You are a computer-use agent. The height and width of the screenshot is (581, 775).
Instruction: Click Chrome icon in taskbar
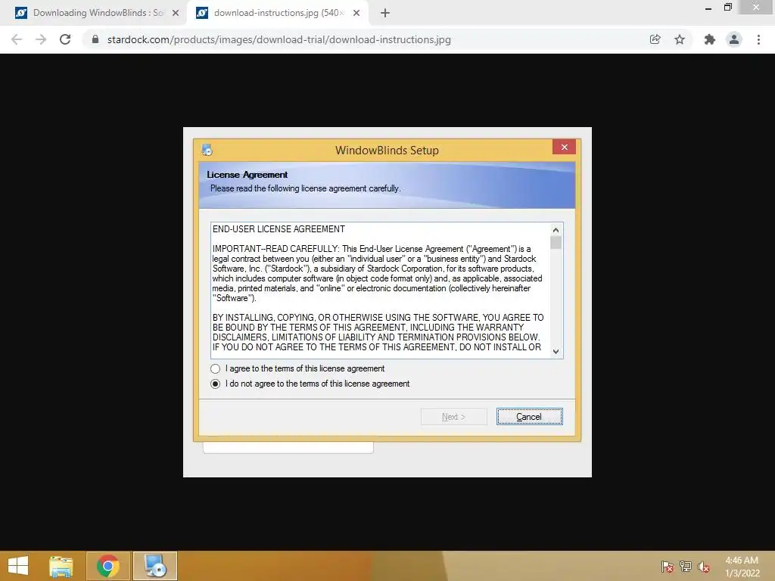tap(108, 566)
